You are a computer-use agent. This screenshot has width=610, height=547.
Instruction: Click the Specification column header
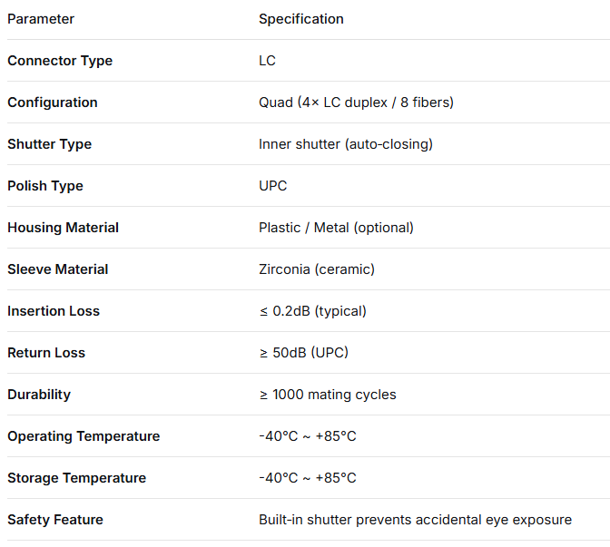pos(301,19)
